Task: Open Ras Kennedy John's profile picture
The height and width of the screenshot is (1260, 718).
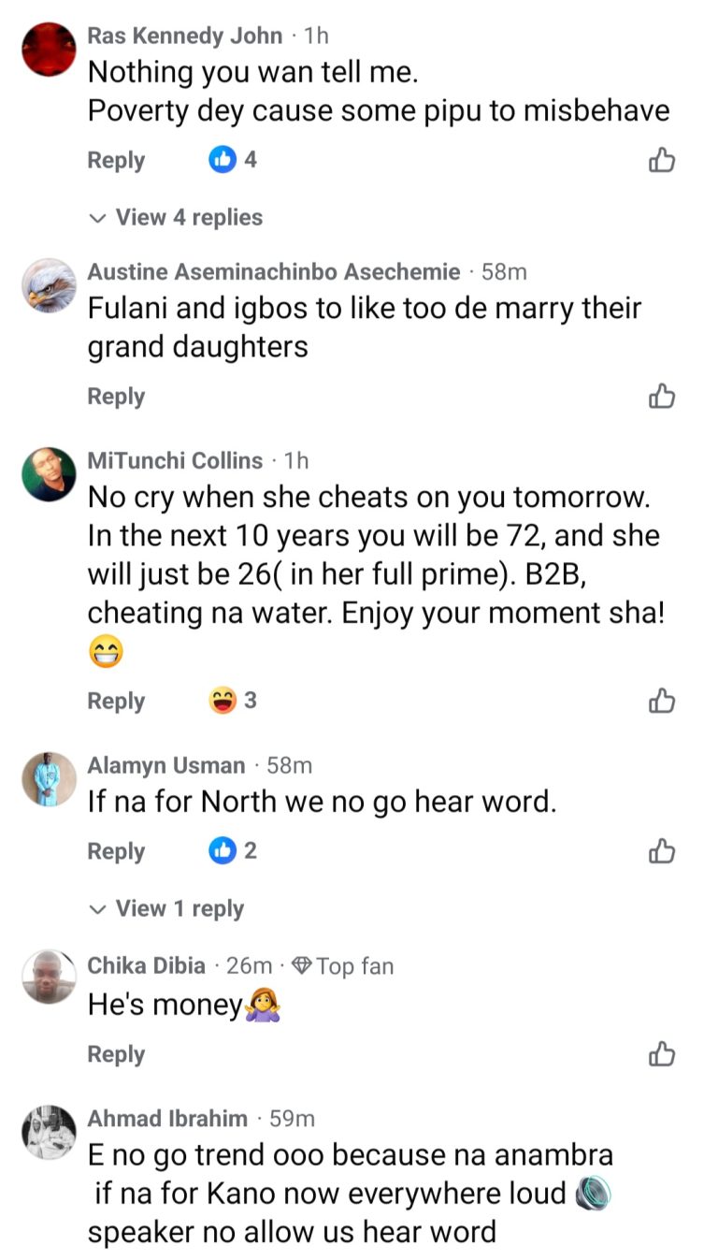Action: 49,50
